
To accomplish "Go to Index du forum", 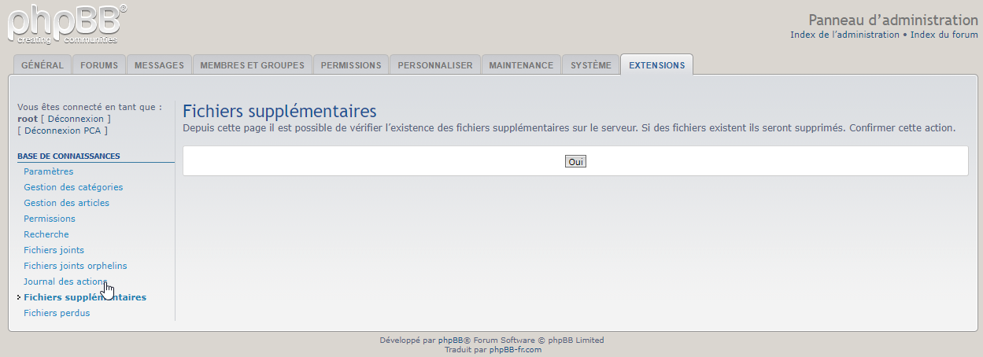I will (x=944, y=35).
